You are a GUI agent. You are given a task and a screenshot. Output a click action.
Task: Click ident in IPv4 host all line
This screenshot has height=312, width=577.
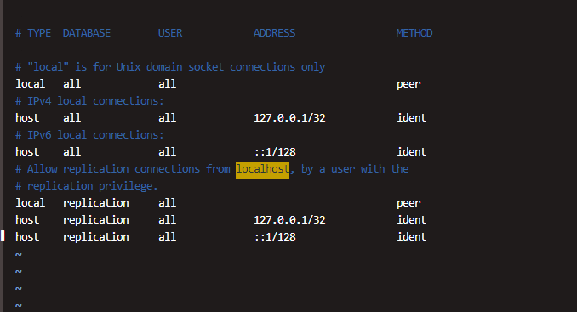[x=411, y=117]
